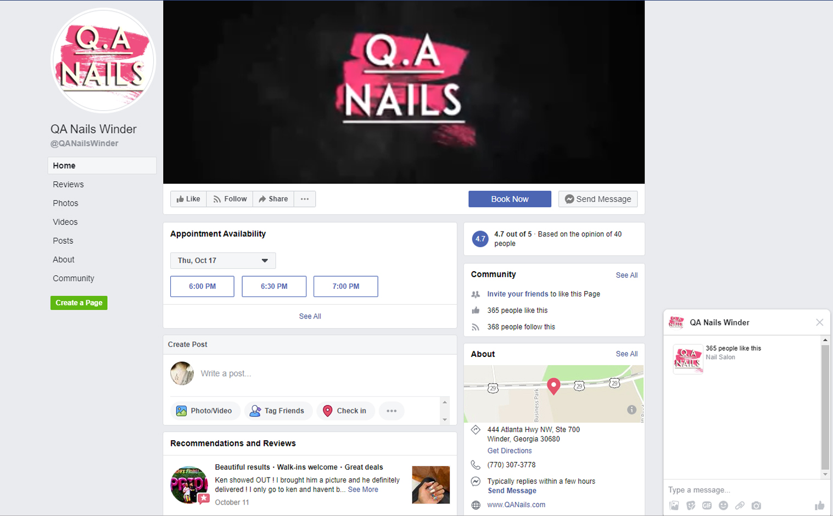Open the www.QANails.com website link
Image resolution: width=833 pixels, height=516 pixels.
pyautogui.click(x=516, y=504)
